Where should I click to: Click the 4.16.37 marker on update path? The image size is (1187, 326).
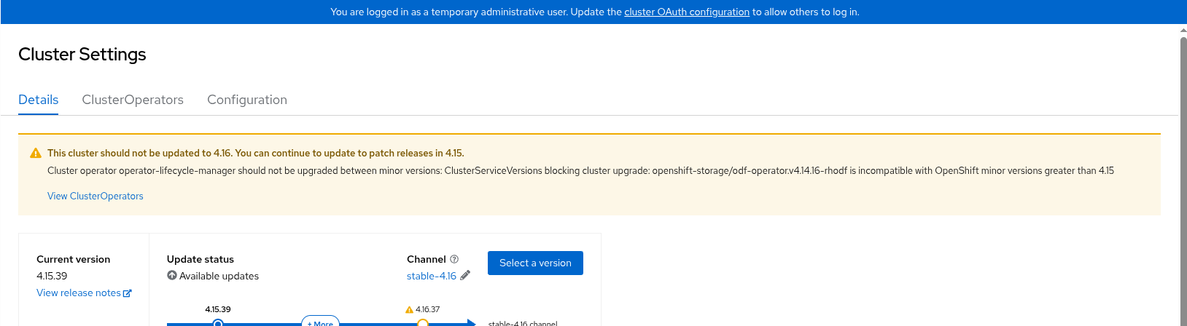click(x=423, y=322)
